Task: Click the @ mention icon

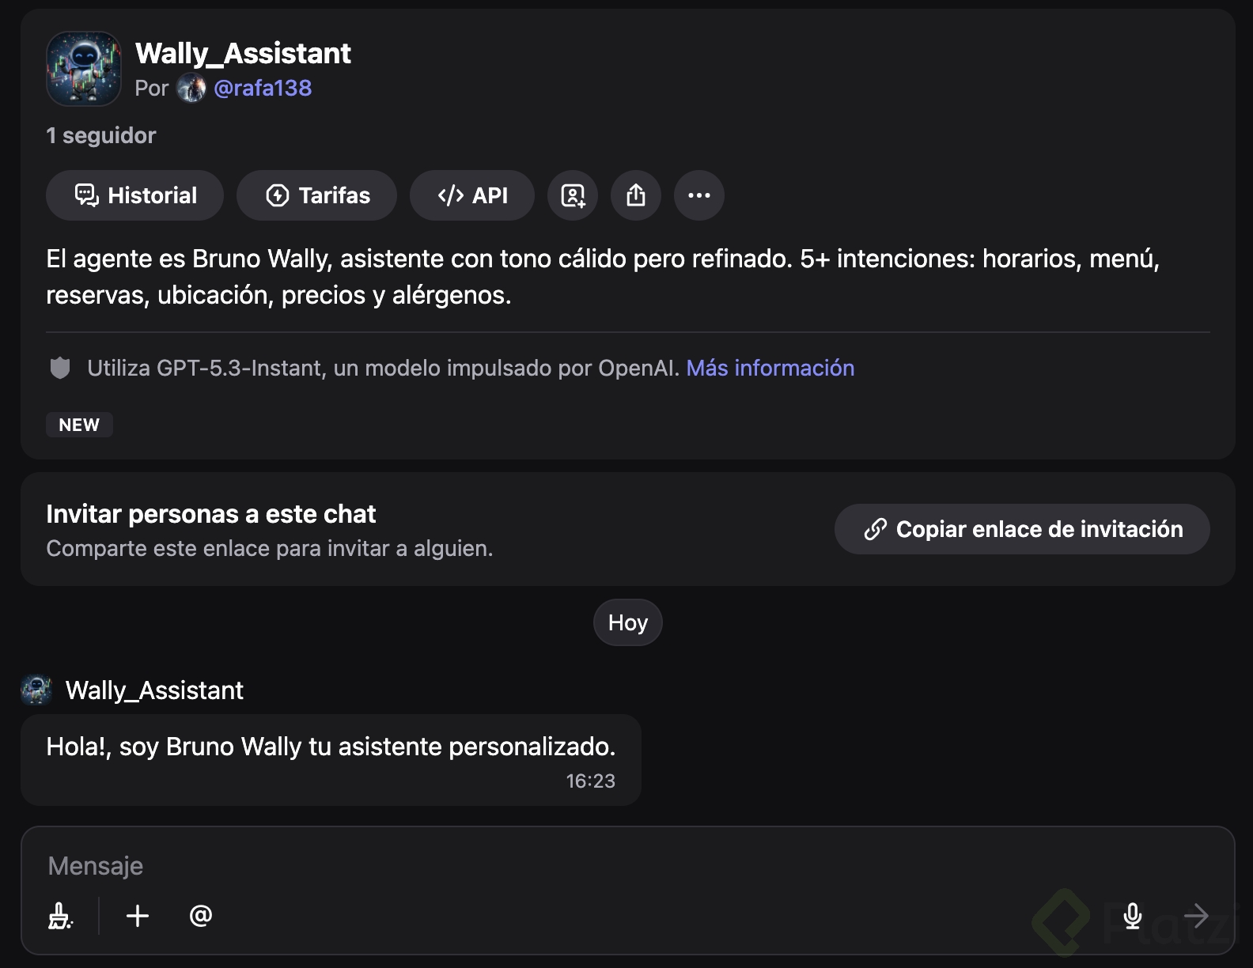Action: click(201, 916)
